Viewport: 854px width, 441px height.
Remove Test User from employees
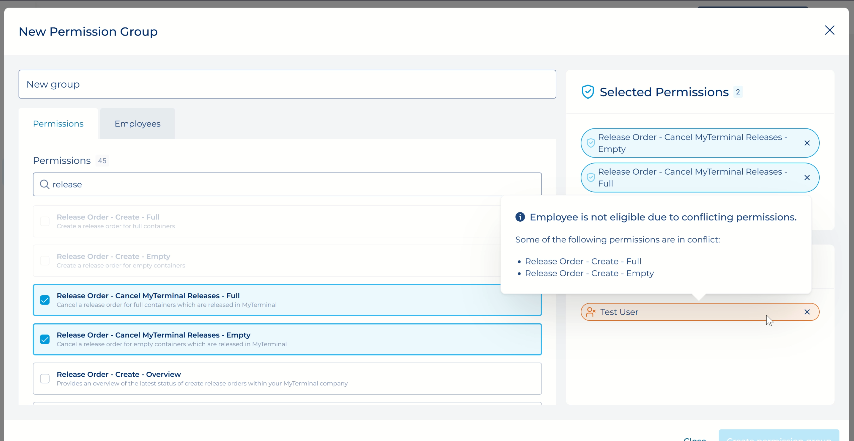807,312
